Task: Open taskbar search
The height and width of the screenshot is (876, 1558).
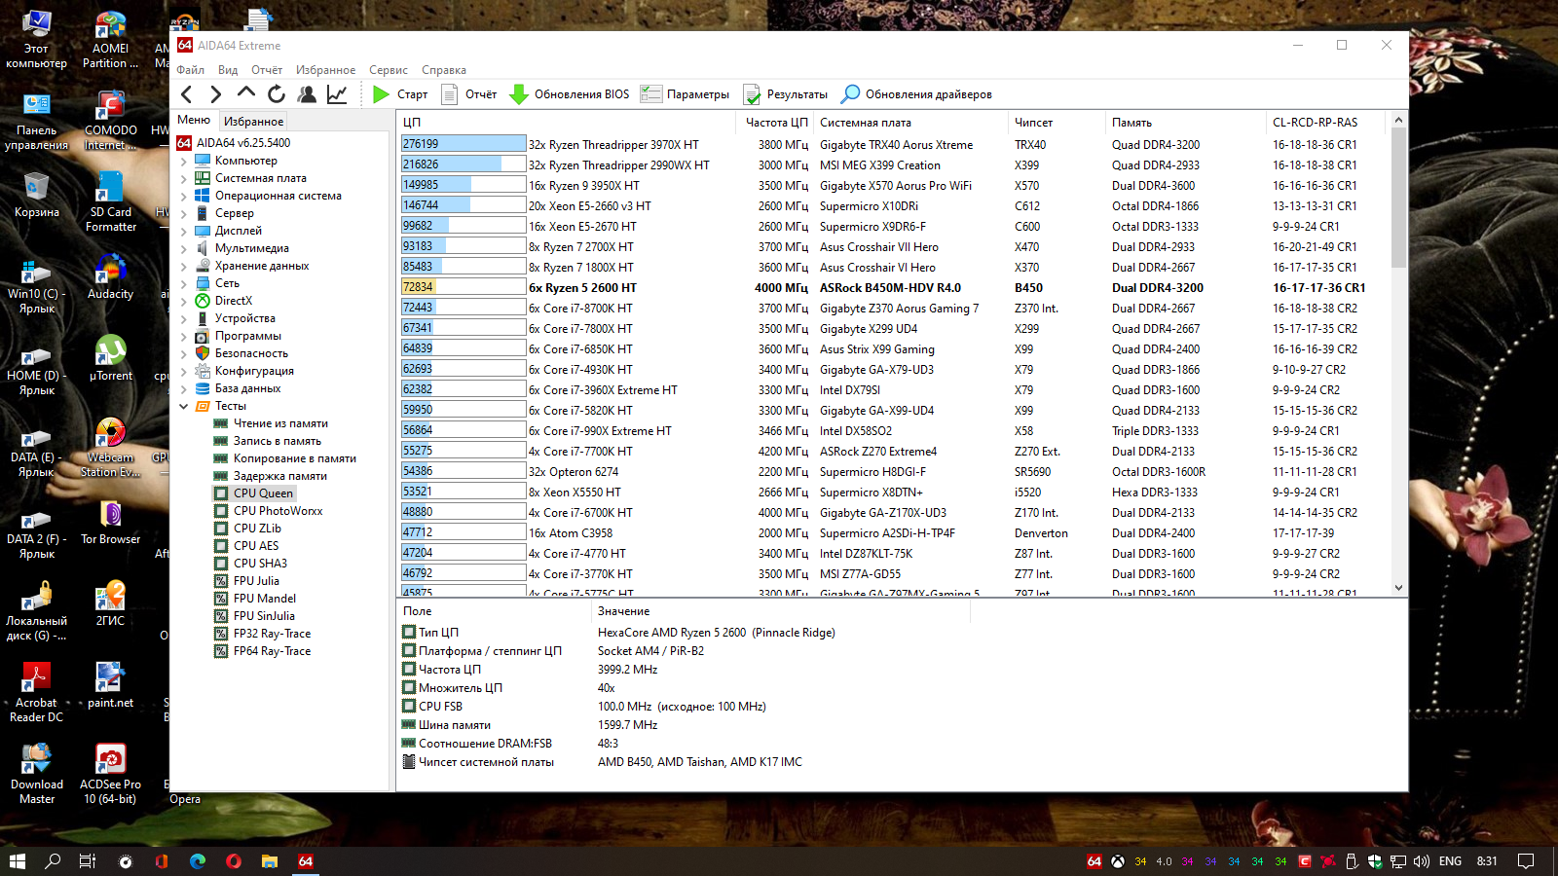Action: (x=53, y=861)
